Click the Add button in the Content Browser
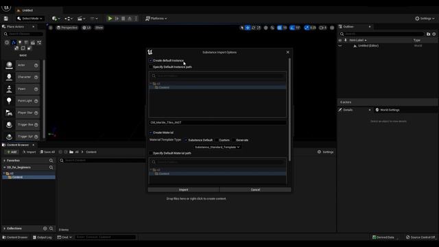 12,152
